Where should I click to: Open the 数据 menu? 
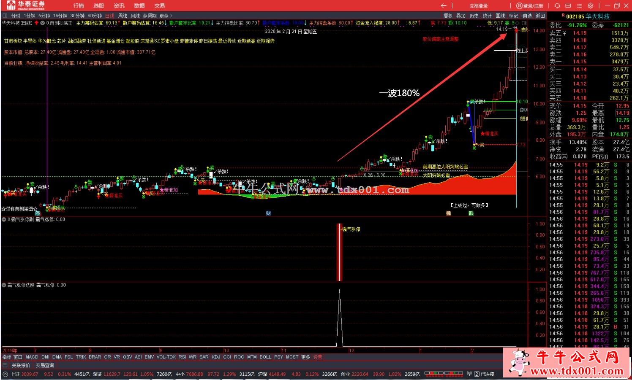[x=139, y=5]
